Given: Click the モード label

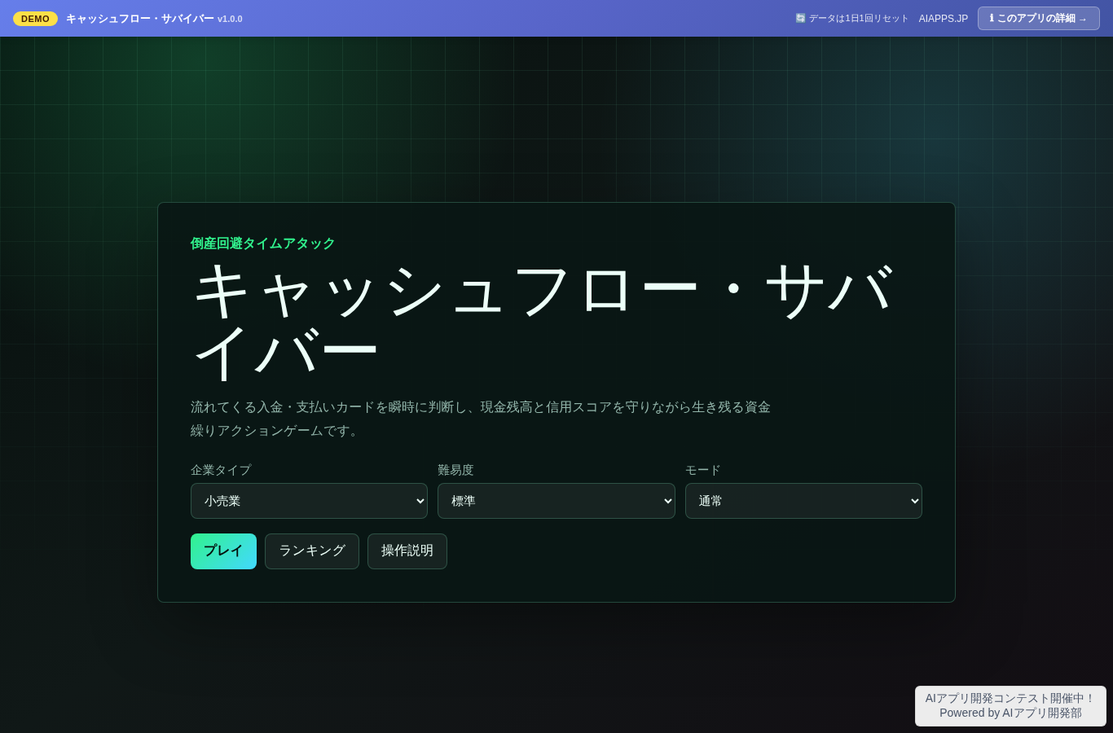Looking at the screenshot, I should coord(703,470).
